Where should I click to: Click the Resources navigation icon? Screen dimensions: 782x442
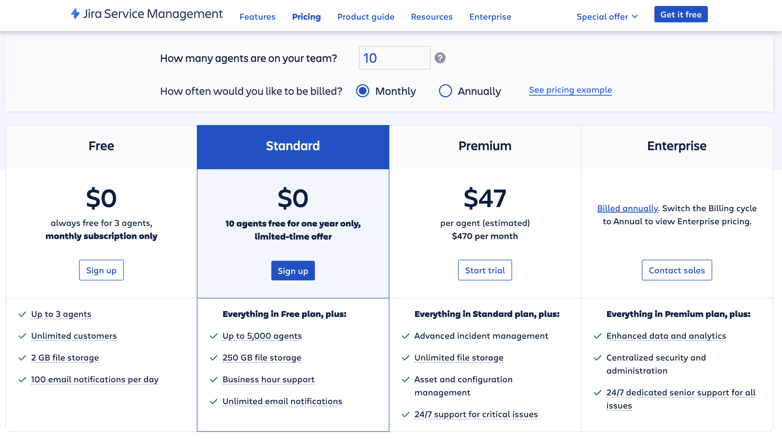coord(431,16)
